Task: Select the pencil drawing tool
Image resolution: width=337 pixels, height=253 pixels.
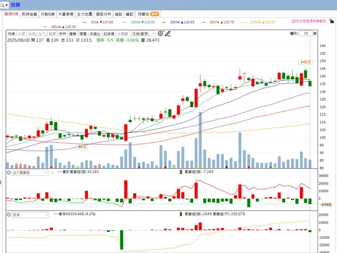Action: [168, 33]
